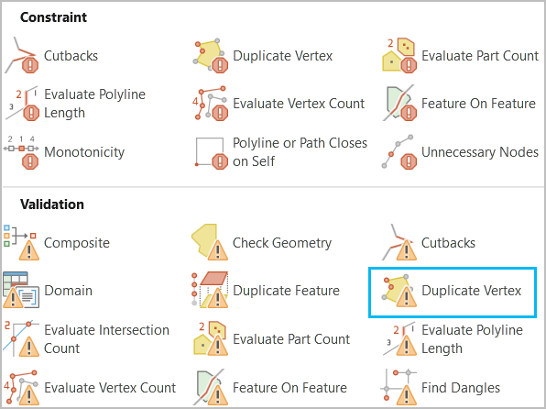Choose Duplicate Vertex under Constraint
Image resolution: width=546 pixels, height=409 pixels.
tap(263, 56)
